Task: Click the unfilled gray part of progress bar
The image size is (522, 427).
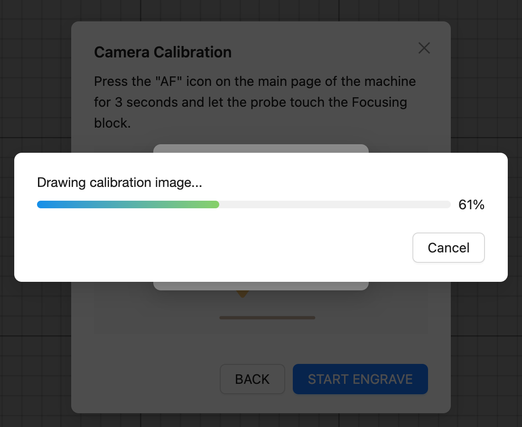Action: [x=335, y=204]
